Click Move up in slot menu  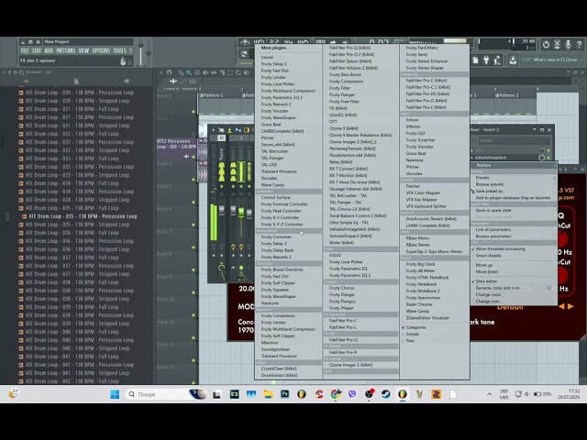click(x=484, y=265)
